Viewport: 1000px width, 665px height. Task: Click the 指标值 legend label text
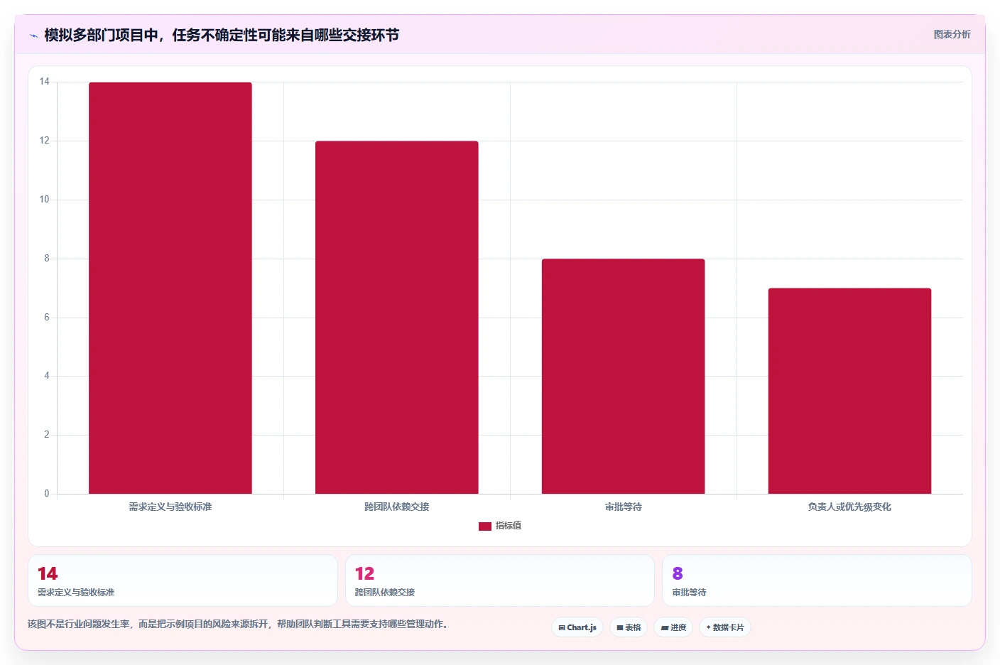pyautogui.click(x=509, y=526)
